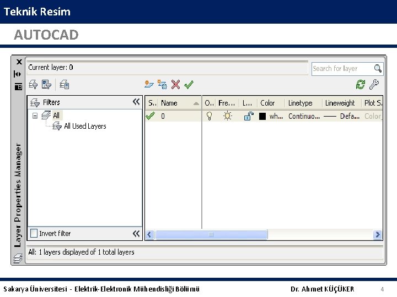The width and height of the screenshot is (397, 297).
Task: Sort by the Name column header
Action: (x=180, y=103)
